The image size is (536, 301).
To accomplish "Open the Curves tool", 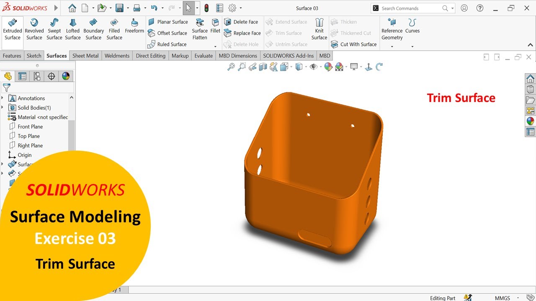I will tap(412, 26).
